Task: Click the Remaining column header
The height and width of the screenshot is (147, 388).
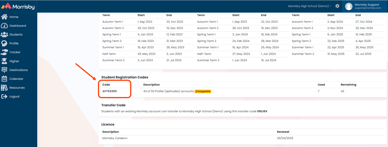Action: coord(348,85)
